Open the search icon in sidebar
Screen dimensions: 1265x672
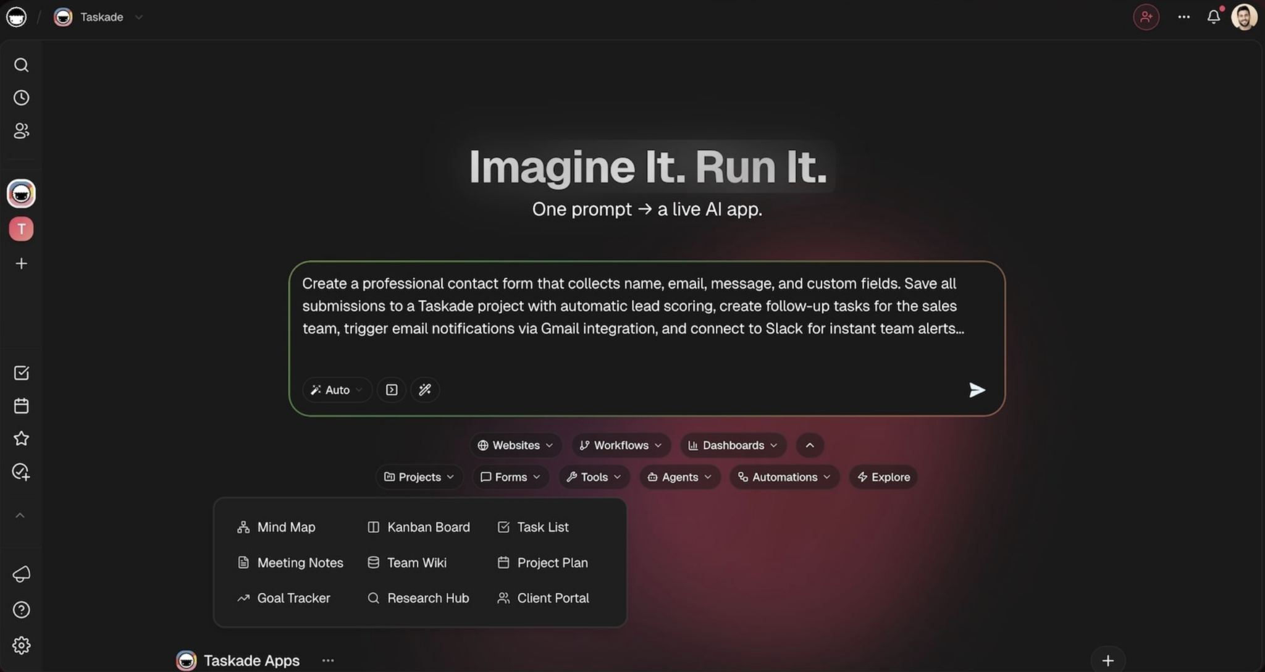pos(21,65)
